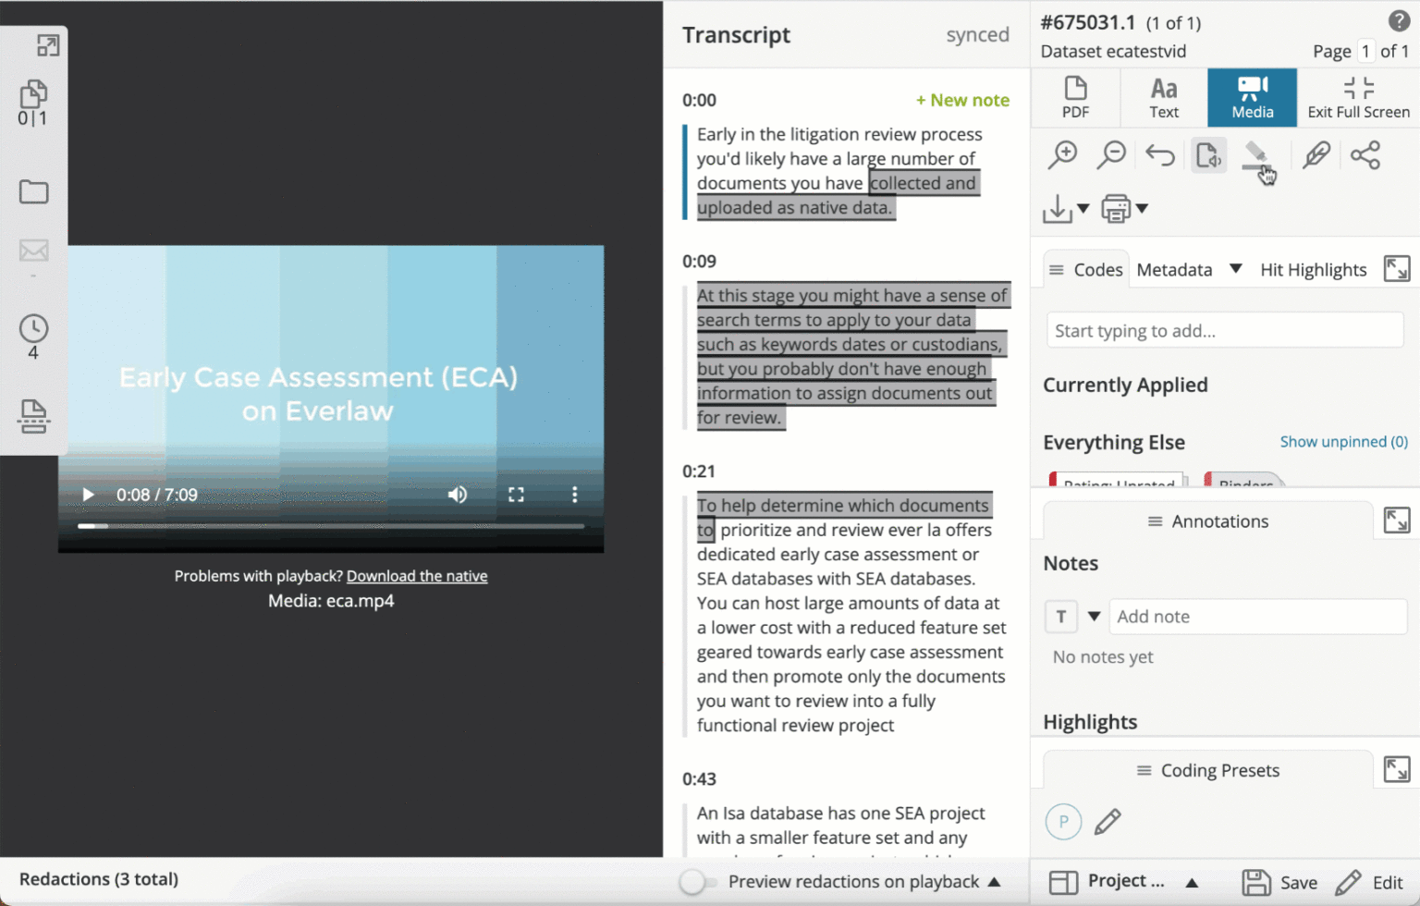
Task: Apply coding preset P
Action: pyautogui.click(x=1063, y=821)
